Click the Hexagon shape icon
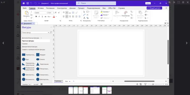190x95 pixels. click(x=24, y=75)
